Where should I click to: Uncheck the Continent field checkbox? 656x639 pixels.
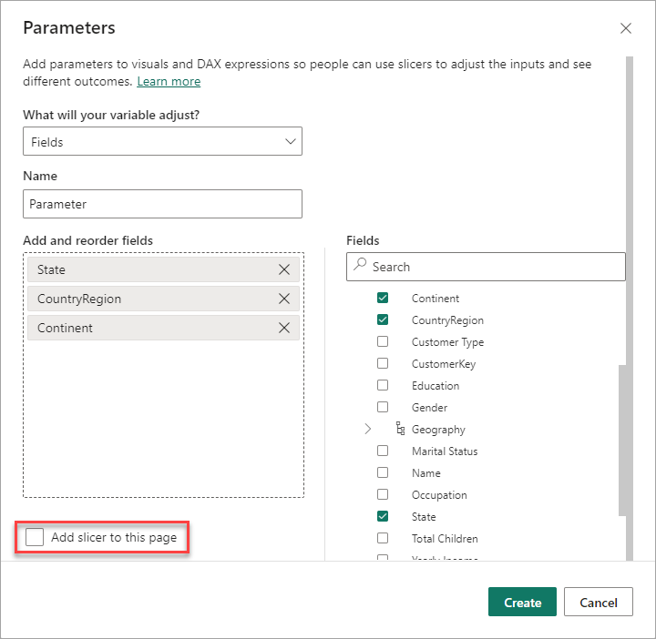(x=383, y=298)
